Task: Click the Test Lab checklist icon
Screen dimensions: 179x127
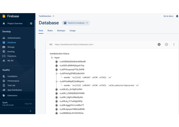Action: click(x=4, y=85)
